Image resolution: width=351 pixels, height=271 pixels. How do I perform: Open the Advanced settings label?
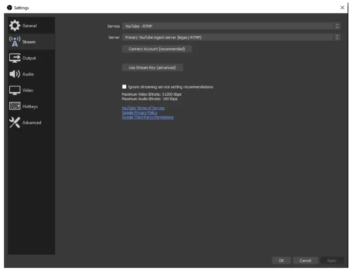tap(32, 123)
